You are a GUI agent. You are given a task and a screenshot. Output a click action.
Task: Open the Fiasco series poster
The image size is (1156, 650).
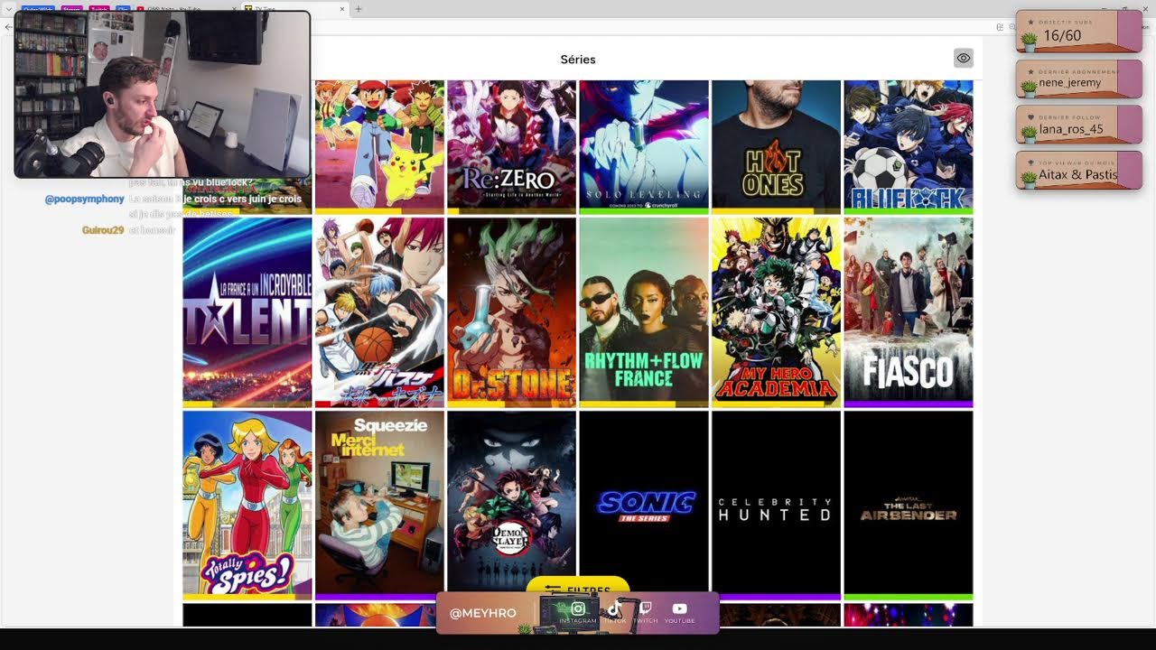point(909,312)
